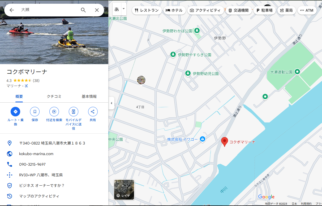
Task: Click the 4.3 star rating
Action: pos(19,80)
